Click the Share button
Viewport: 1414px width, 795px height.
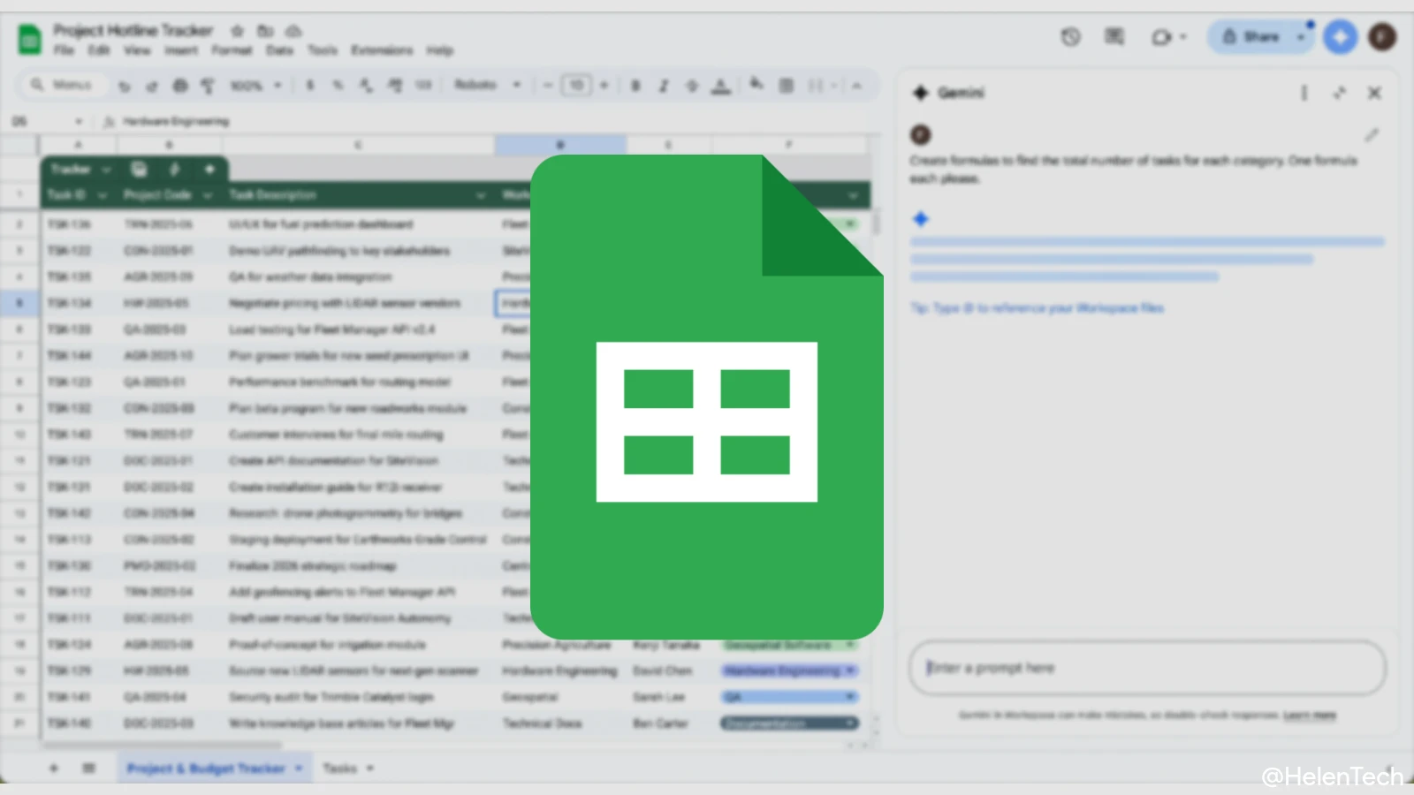coord(1251,37)
